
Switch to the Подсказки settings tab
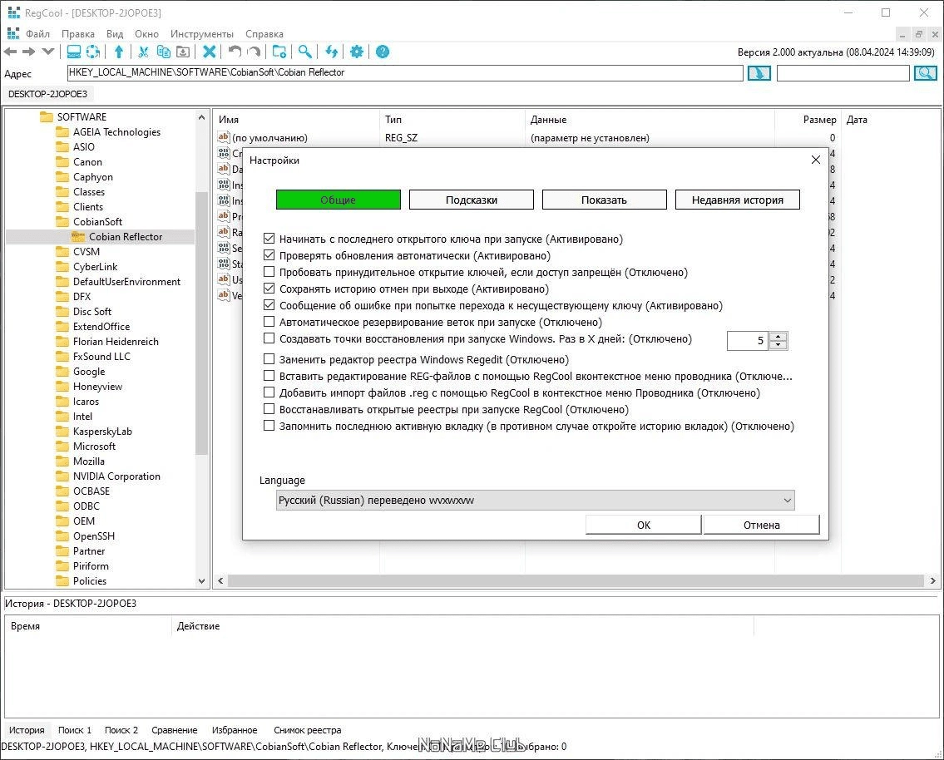pos(472,200)
